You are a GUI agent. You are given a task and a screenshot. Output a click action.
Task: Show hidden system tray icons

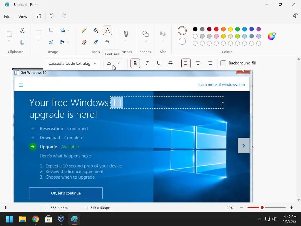click(259, 219)
